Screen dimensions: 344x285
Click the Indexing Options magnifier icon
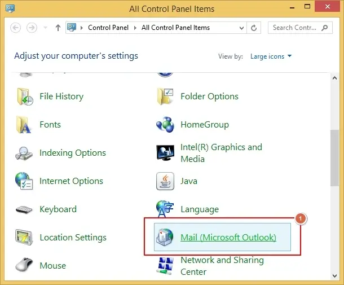click(25, 153)
